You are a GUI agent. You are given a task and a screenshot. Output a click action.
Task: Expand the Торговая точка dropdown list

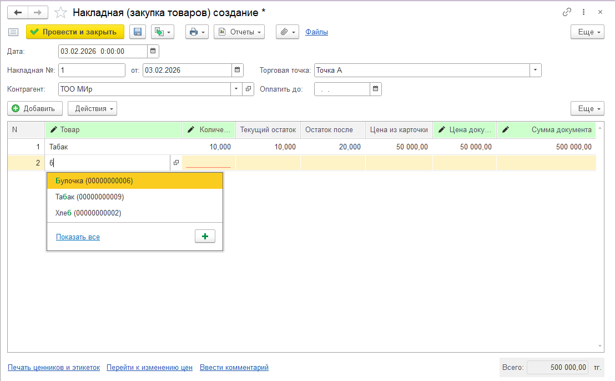pos(535,71)
